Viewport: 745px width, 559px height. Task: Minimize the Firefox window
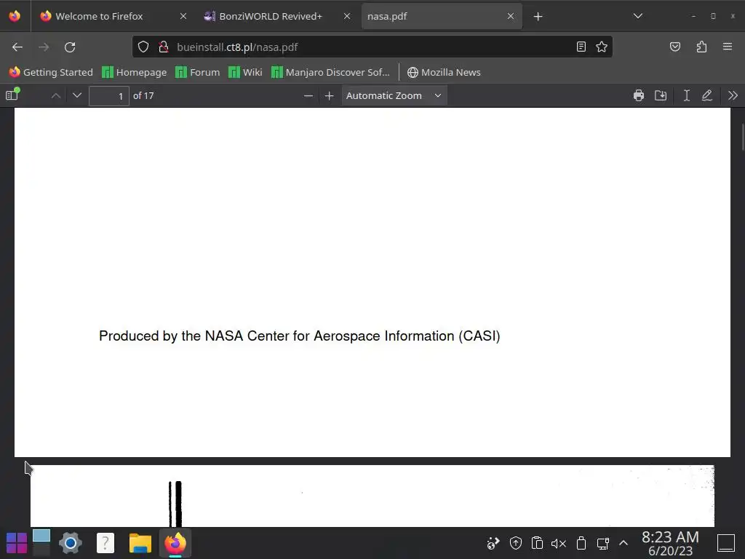[693, 16]
